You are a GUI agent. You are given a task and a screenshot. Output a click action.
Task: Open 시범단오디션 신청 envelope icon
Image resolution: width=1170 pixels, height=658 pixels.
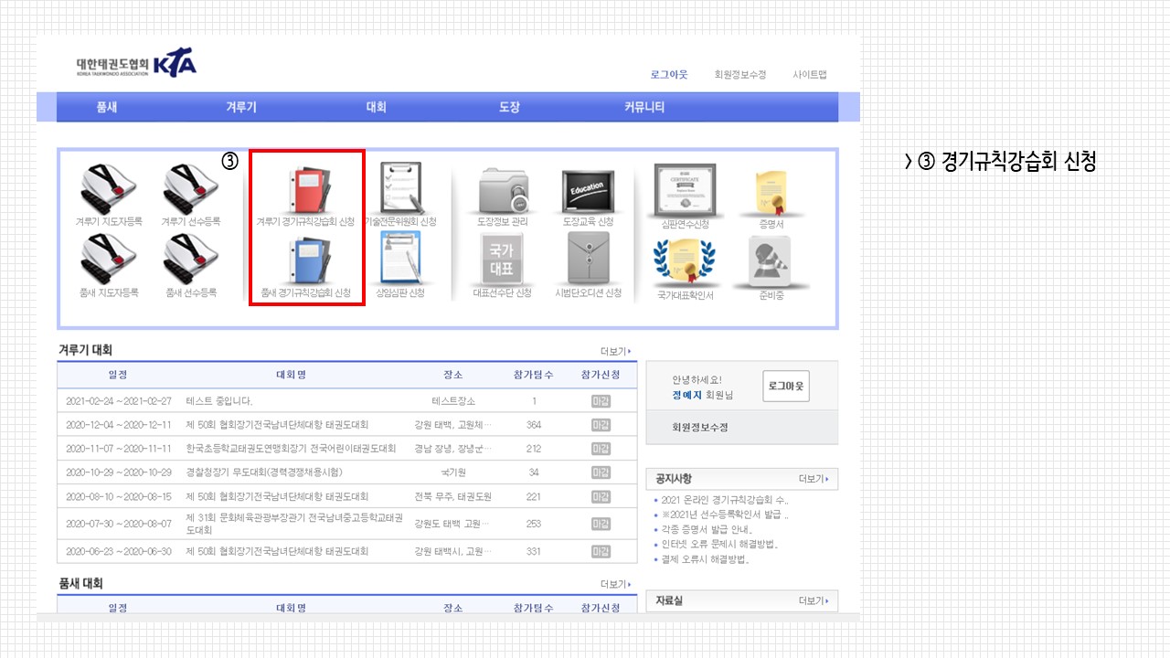click(x=588, y=259)
